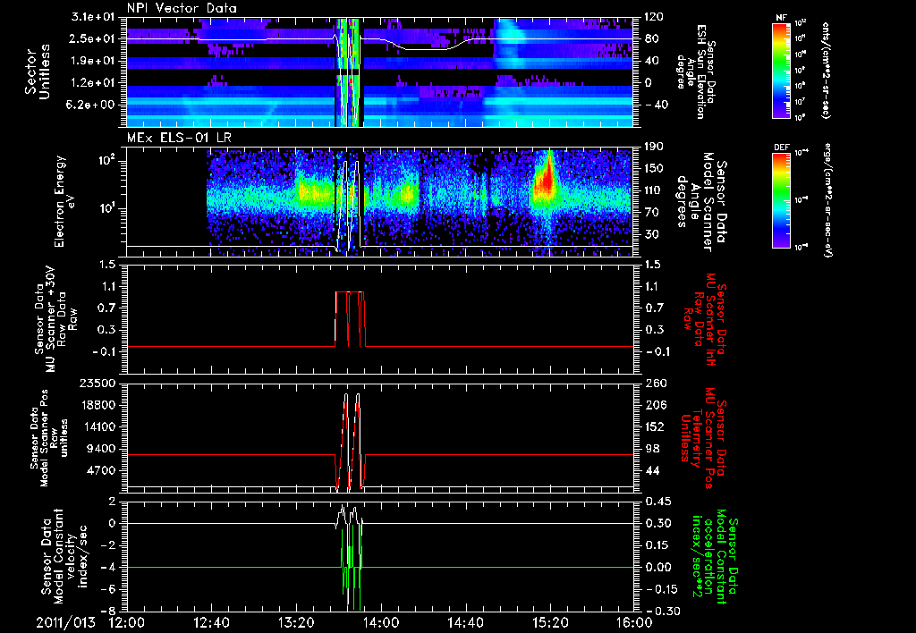Click the 150 degree scanner angle tick
916x633 pixels.
click(653, 169)
